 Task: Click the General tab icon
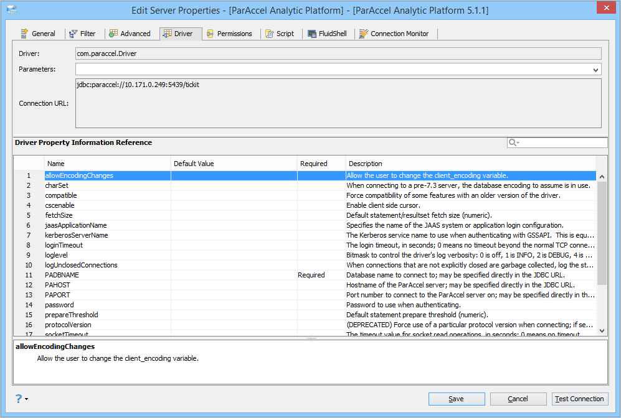pyautogui.click(x=24, y=34)
